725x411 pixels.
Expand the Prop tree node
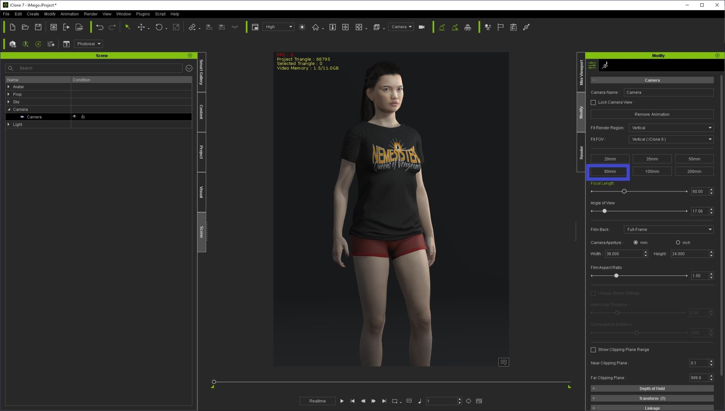point(9,94)
